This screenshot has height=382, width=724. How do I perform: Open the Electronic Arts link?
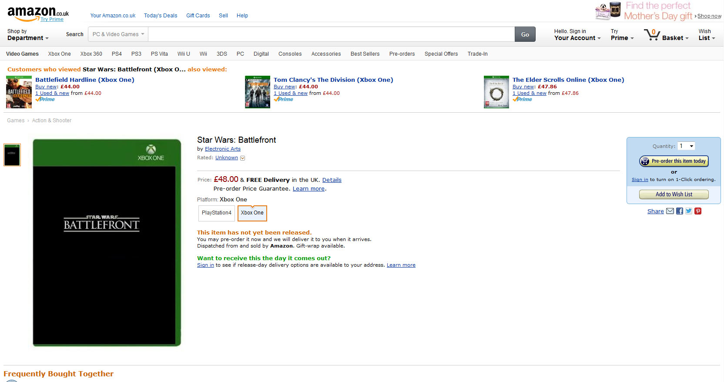click(x=223, y=149)
